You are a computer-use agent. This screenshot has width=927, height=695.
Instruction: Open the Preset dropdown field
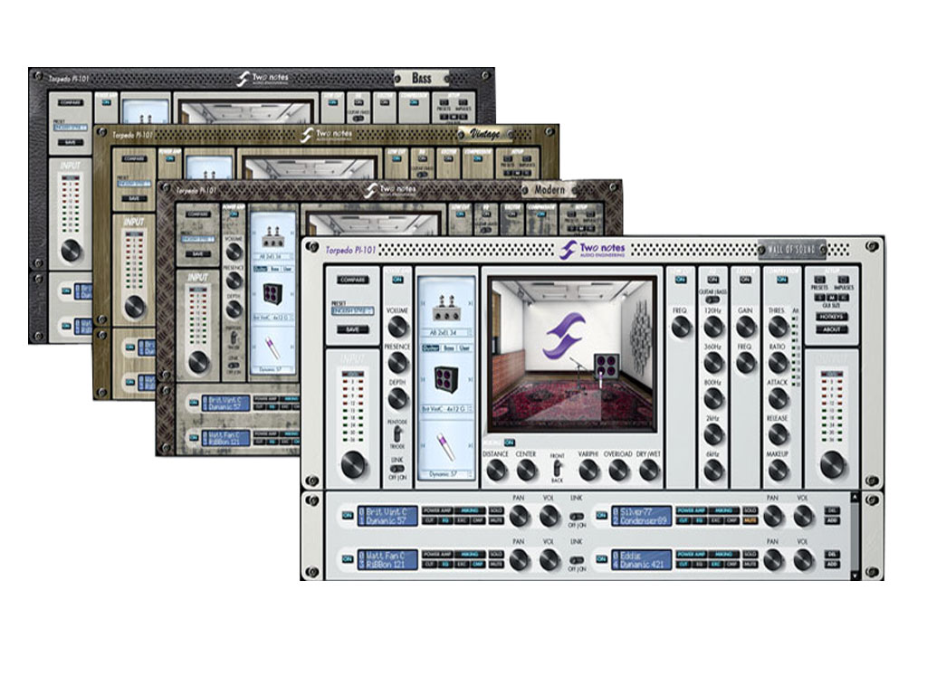pos(352,310)
